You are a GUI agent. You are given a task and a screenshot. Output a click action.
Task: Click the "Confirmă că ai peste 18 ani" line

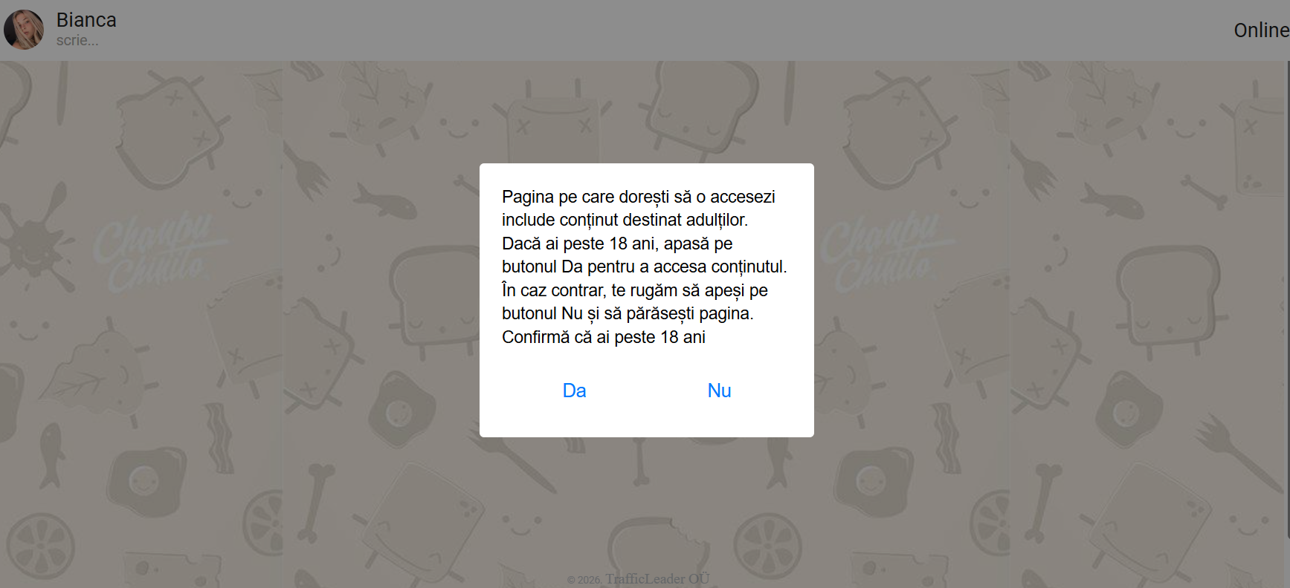(x=604, y=337)
